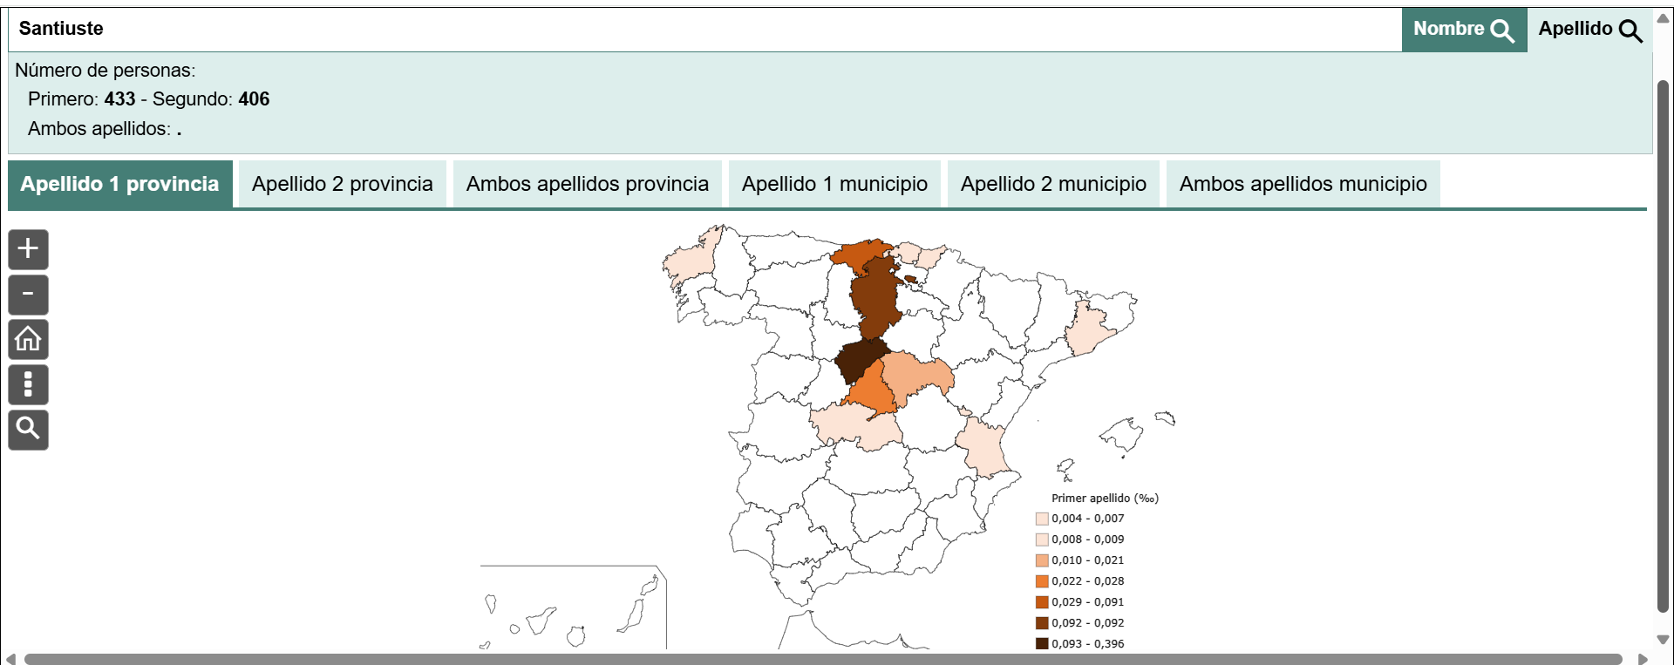Search by surname using Apellido button
1674x665 pixels.
pyautogui.click(x=1589, y=30)
